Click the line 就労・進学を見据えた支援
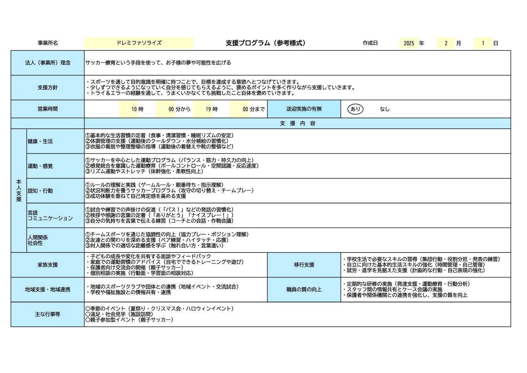Viewport: 527px width, 373px height. pos(414,270)
